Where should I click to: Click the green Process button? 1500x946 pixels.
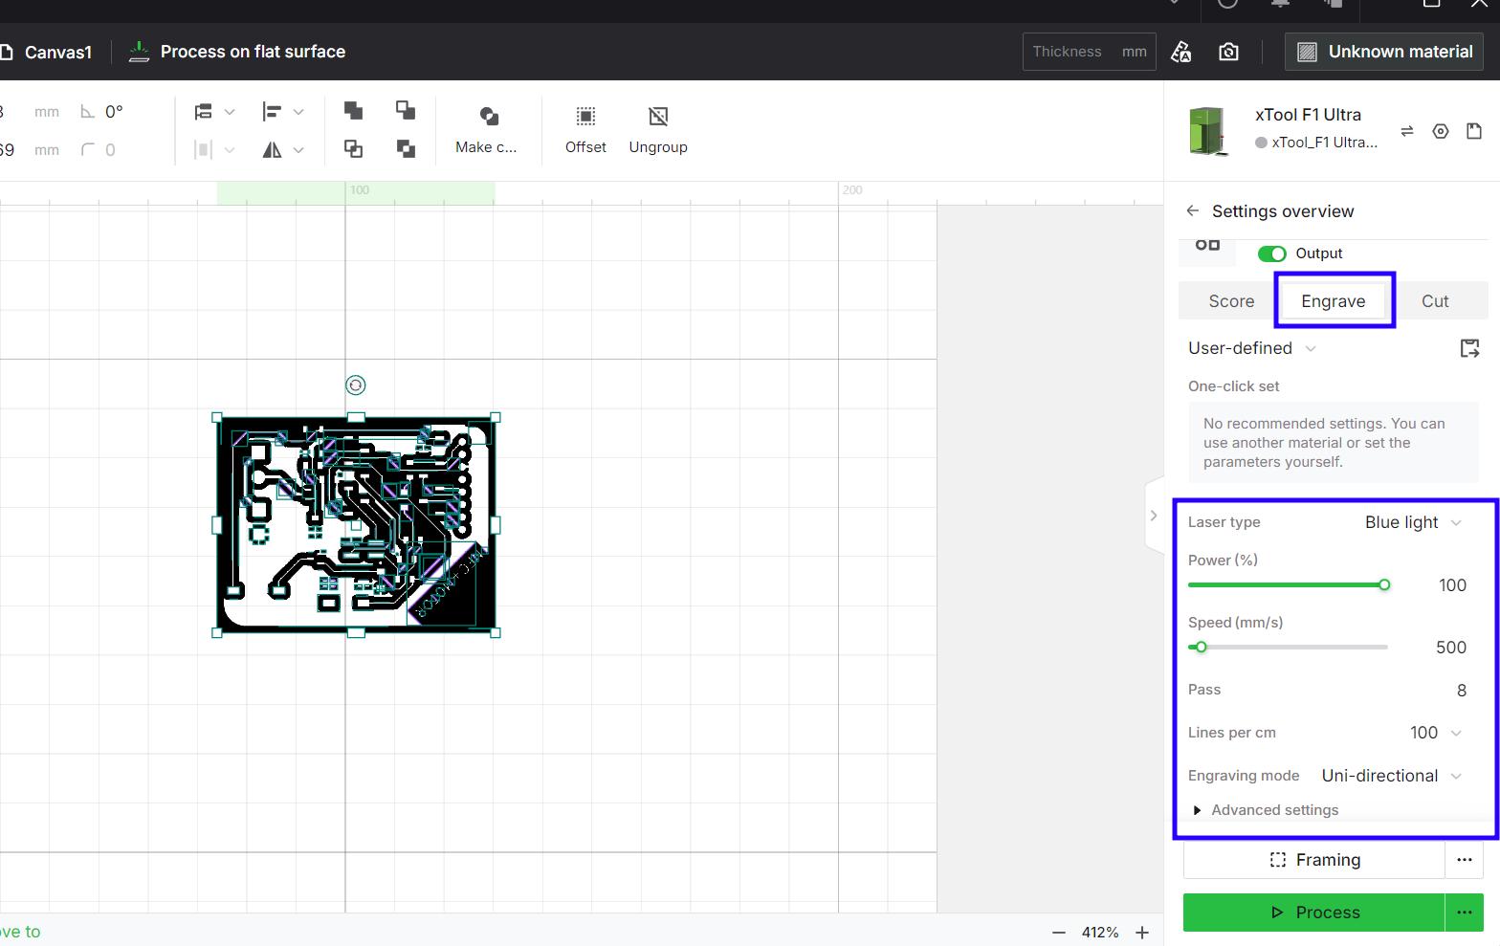tap(1314, 913)
